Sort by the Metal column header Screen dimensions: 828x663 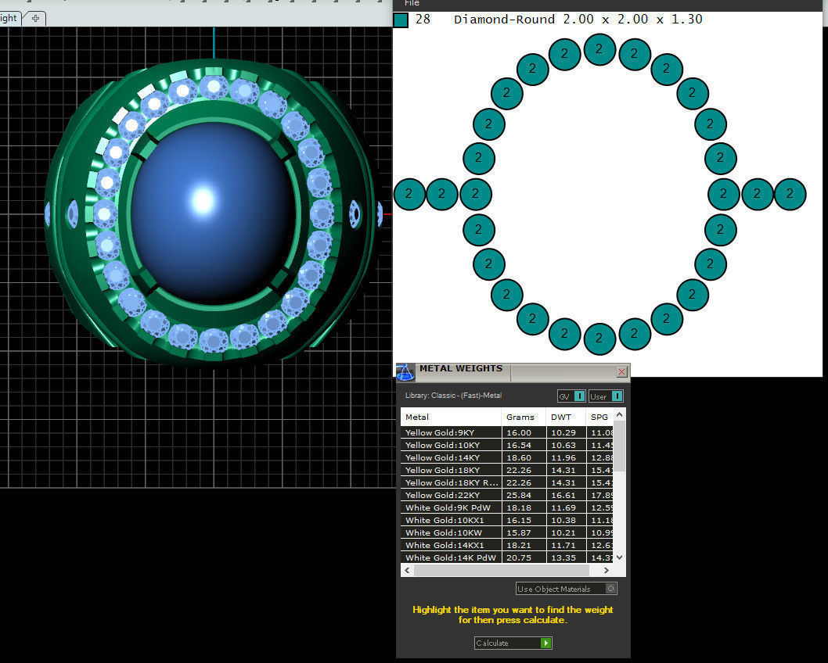coord(451,417)
